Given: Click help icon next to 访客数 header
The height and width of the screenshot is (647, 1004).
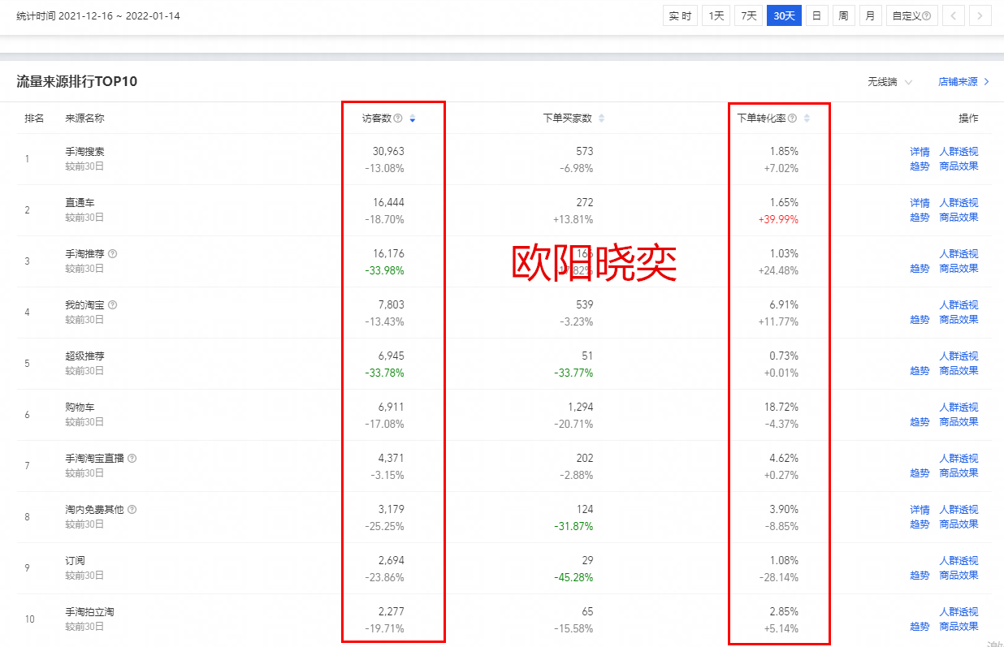Looking at the screenshot, I should [x=398, y=119].
